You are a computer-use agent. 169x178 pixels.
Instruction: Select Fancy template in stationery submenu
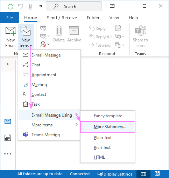pos(107,116)
